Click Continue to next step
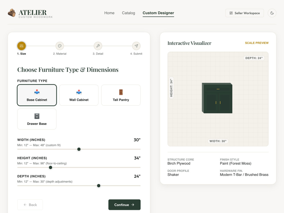Screen dimensions: 284x213 point(124,205)
